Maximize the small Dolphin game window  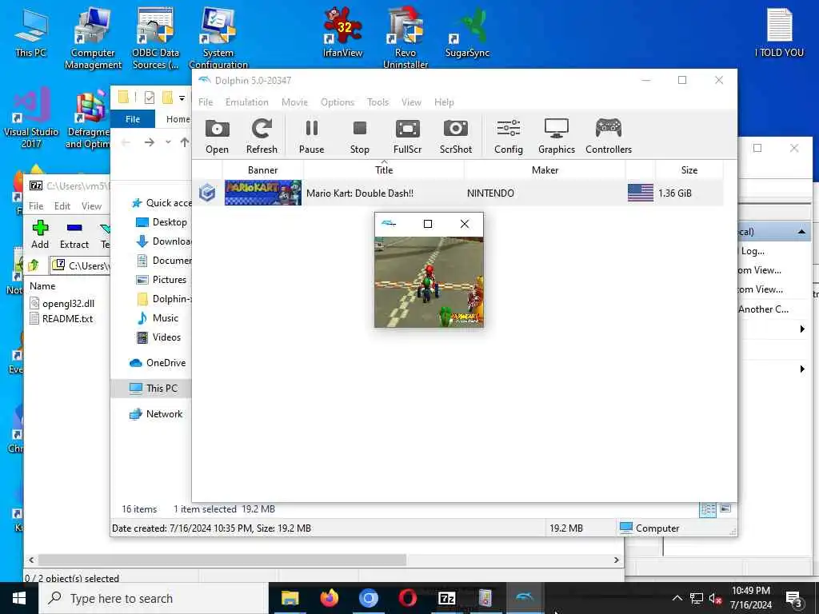[x=428, y=224]
